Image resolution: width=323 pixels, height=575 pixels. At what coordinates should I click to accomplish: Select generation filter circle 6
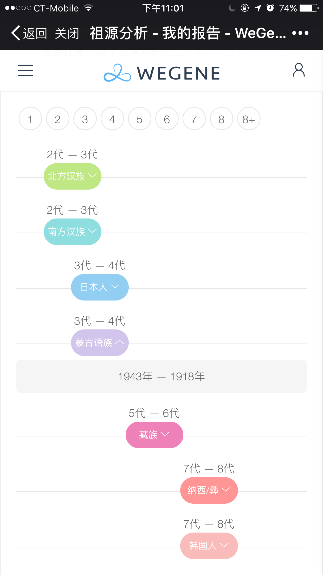167,119
